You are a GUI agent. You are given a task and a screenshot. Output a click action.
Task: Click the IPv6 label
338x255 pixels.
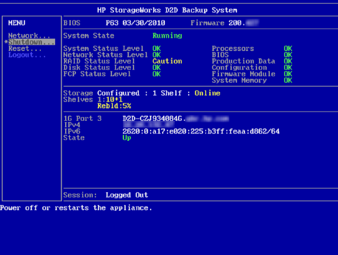(x=72, y=131)
